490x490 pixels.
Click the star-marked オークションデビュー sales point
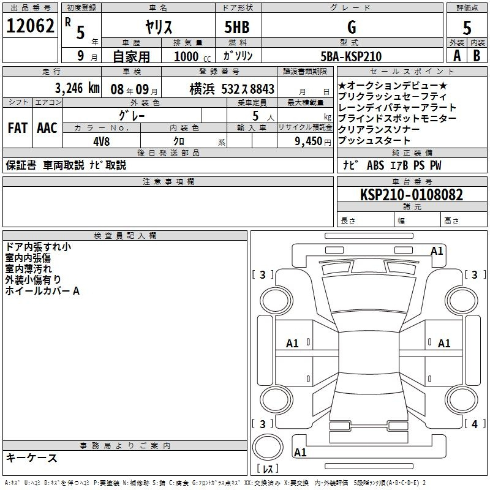point(393,86)
